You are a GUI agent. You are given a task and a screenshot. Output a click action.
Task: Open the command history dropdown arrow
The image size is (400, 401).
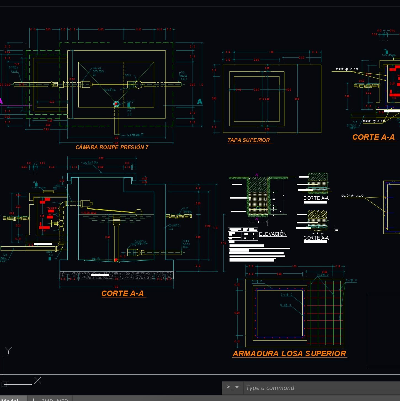coord(237,387)
